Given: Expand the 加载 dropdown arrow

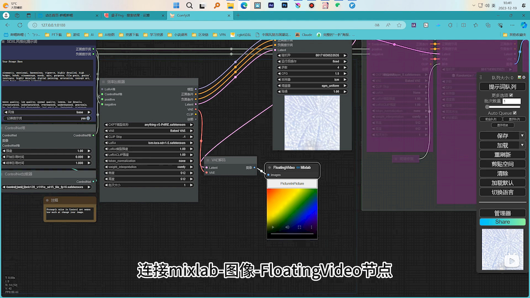Looking at the screenshot, I should [x=522, y=145].
